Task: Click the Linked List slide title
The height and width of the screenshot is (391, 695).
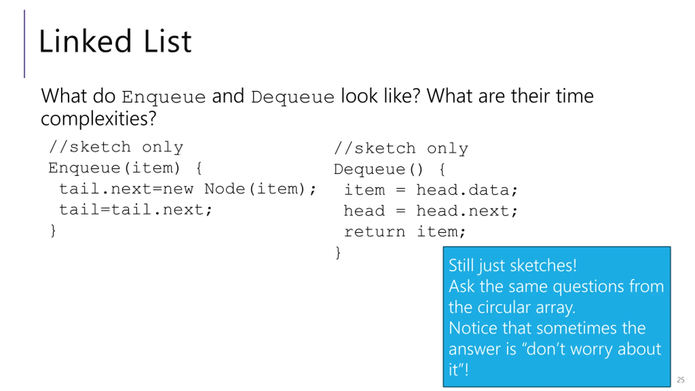Action: click(x=115, y=41)
